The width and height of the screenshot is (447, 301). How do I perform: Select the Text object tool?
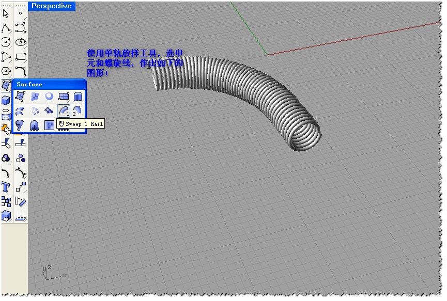point(6,187)
